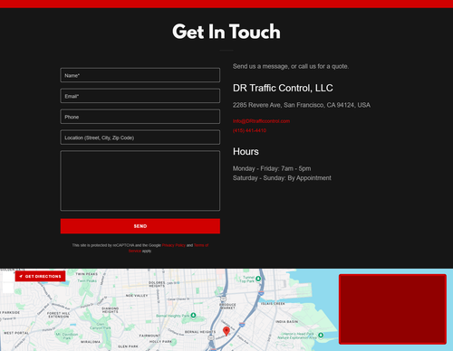Viewport: 453px width, 351px height.
Task: Click the DIAMOND HEIGHTS map label
Action: click(x=111, y=310)
